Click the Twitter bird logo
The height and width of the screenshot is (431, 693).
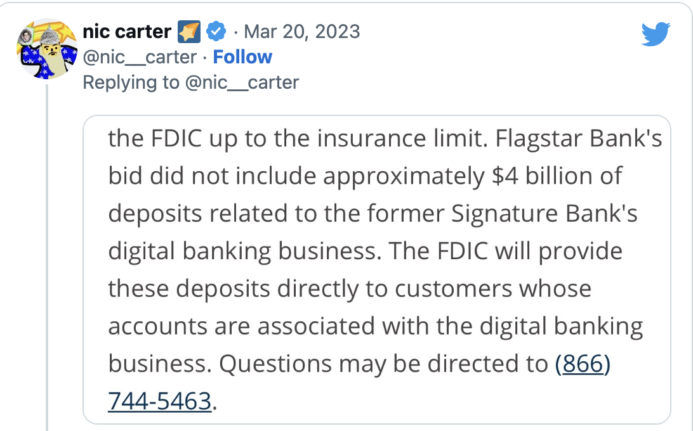tap(655, 34)
